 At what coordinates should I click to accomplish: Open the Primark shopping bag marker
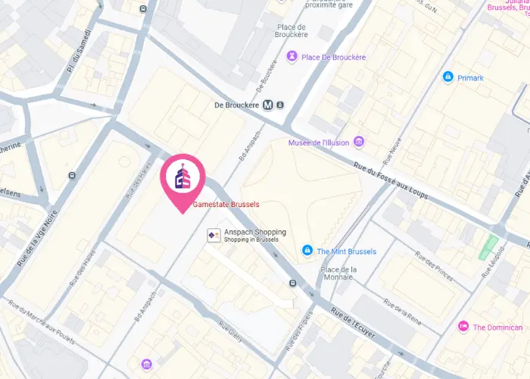coord(448,77)
